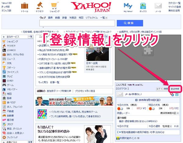Open 記事一覧 news link
Viewport: 183px width, 143px height.
click(55, 82)
